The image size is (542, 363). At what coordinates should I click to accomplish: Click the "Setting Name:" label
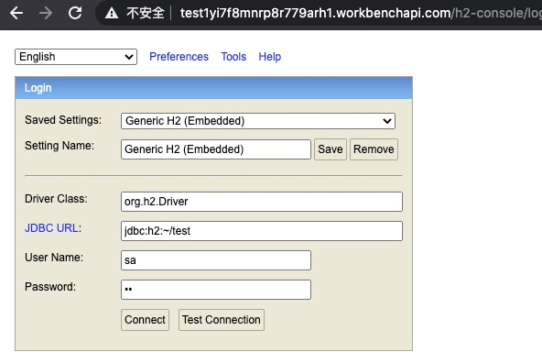point(60,146)
